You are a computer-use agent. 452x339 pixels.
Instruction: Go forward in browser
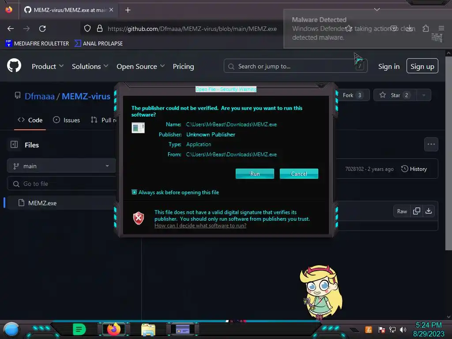tap(26, 29)
